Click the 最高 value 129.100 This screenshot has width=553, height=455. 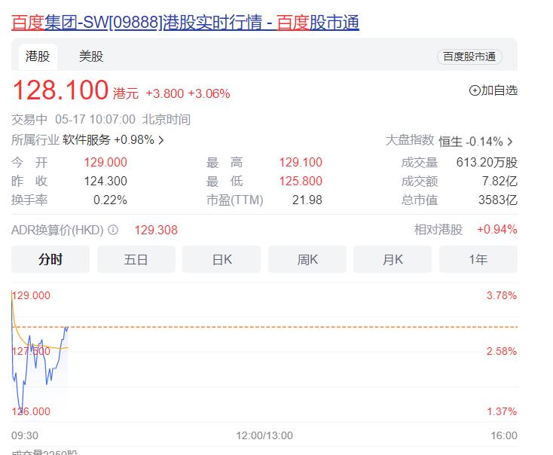[301, 162]
